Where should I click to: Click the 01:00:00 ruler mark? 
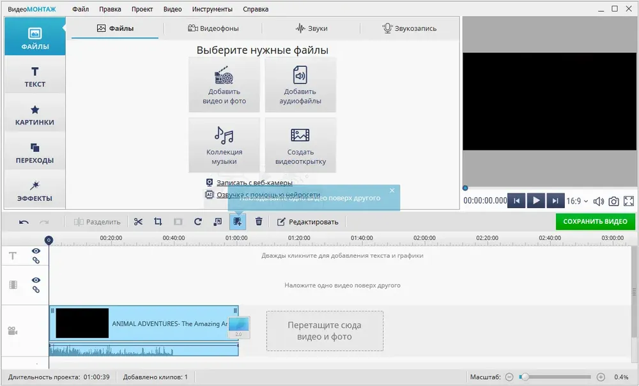click(x=236, y=238)
